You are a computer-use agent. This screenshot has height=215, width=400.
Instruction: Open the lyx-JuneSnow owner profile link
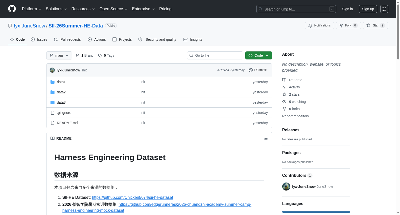point(29,26)
